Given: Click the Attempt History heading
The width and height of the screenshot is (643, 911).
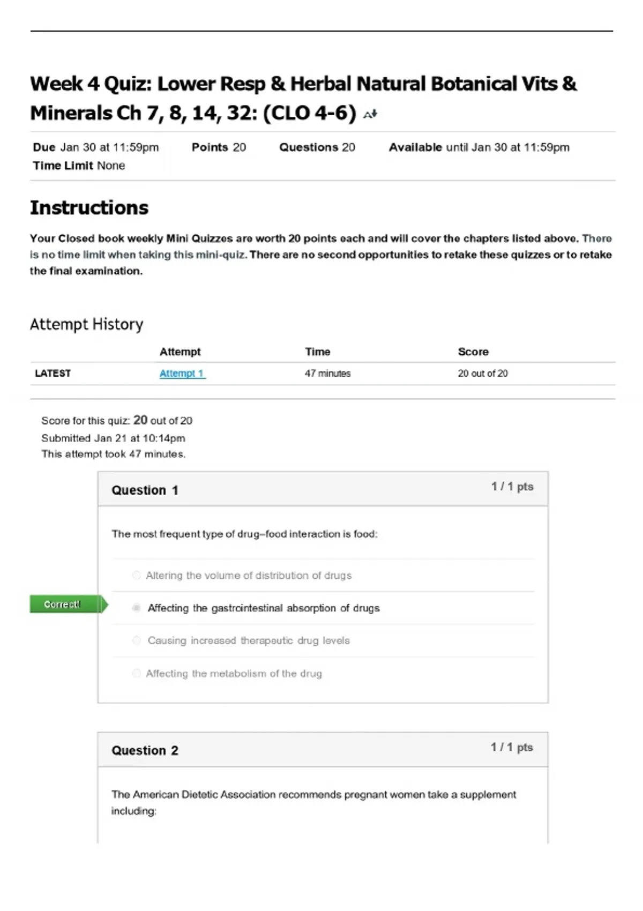Looking at the screenshot, I should coord(87,324).
